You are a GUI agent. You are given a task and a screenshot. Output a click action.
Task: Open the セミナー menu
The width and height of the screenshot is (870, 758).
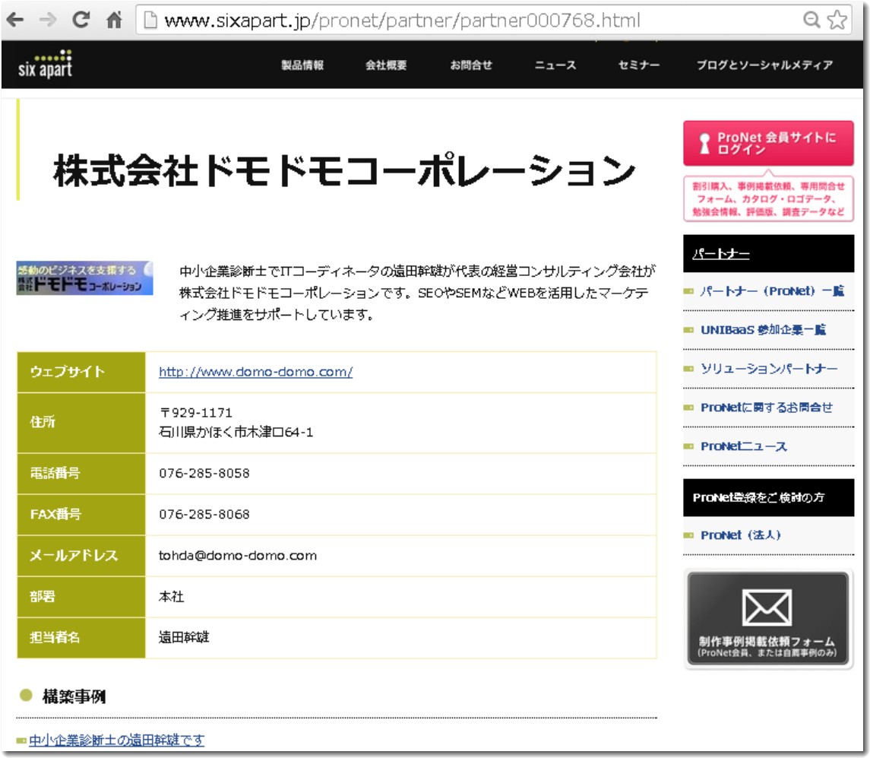639,65
